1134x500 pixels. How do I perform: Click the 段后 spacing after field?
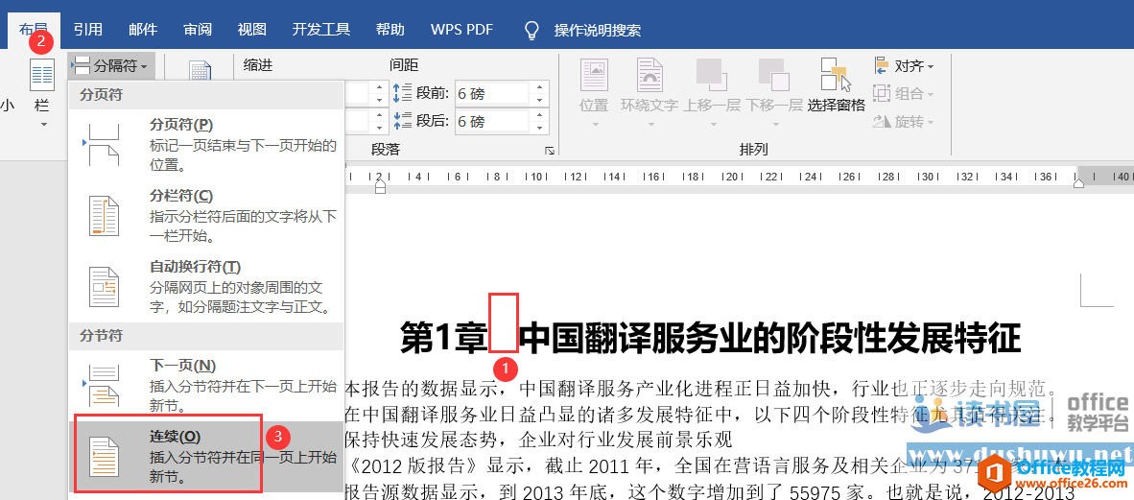492,122
